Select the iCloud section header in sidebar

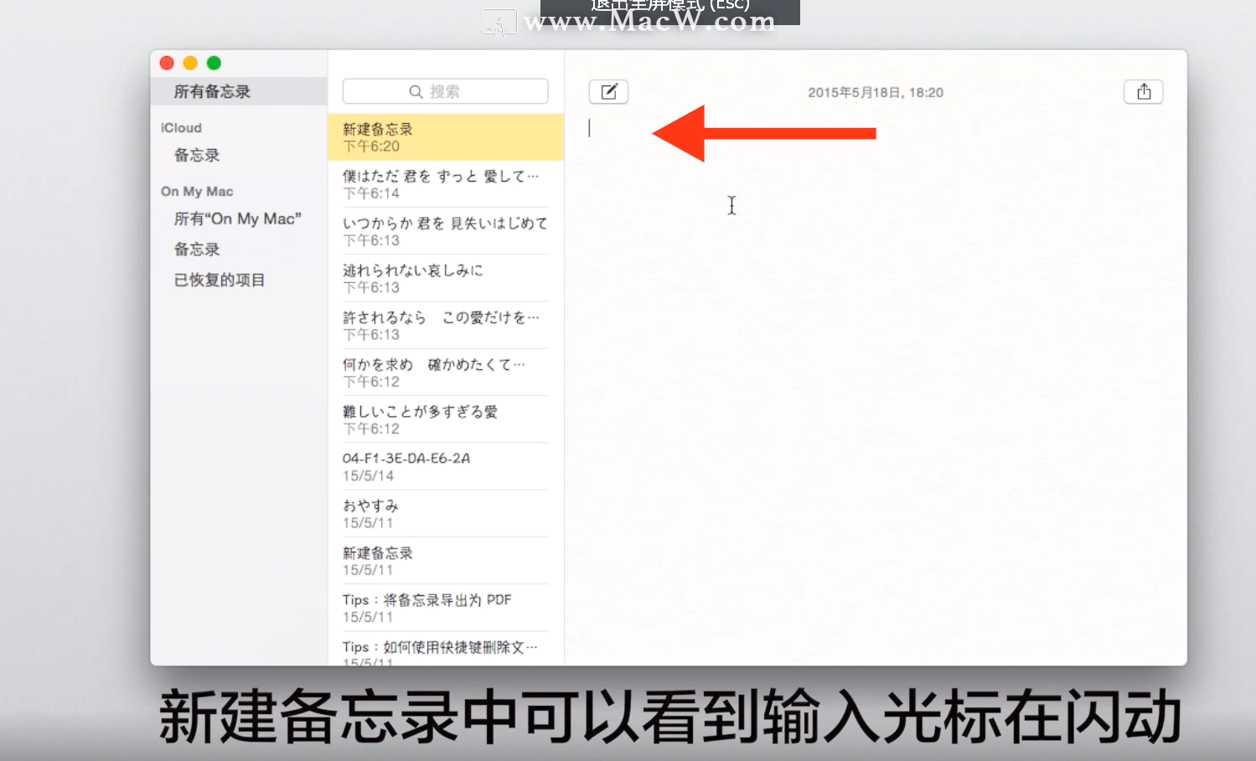[181, 127]
